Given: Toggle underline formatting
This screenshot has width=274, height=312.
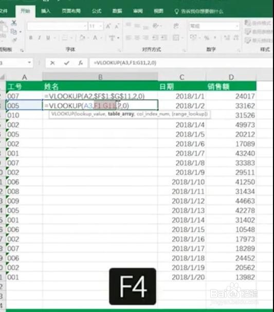Looking at the screenshot, I should 48,37.
